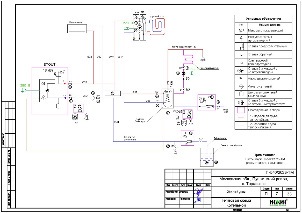302x213 pixels.
Task: Select mesh filter number 10 on the return line
Action: click(92, 98)
